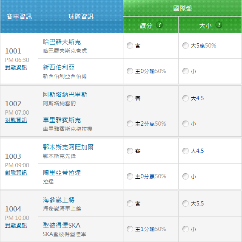Select 主0分贏50% radio for match 1003
Image resolution: width=242 pixels, height=242 pixels.
click(x=130, y=177)
